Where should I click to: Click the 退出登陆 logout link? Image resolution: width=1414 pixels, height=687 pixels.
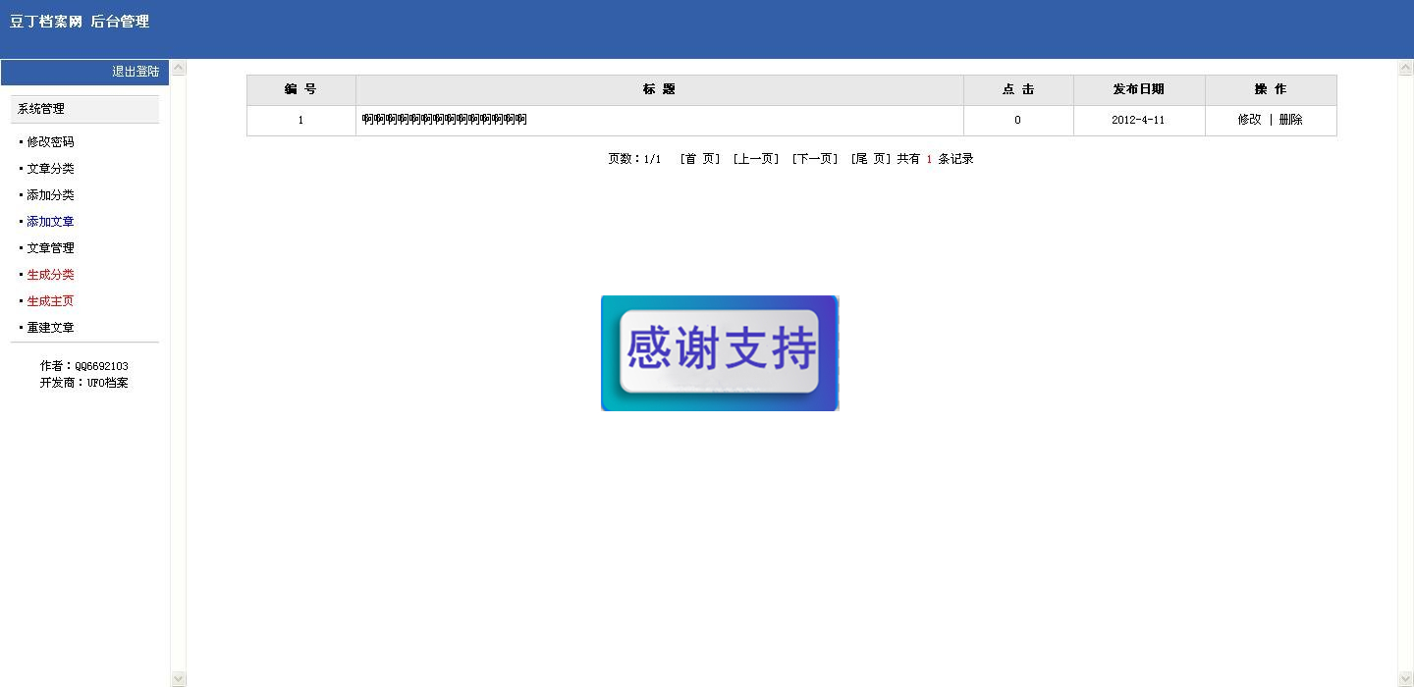136,72
